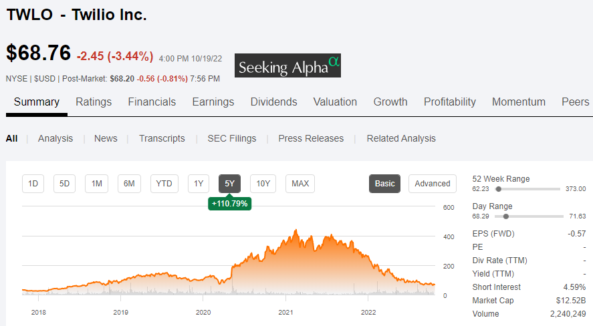The height and width of the screenshot is (326, 593).
Task: Go to the Earnings tab
Action: [213, 102]
